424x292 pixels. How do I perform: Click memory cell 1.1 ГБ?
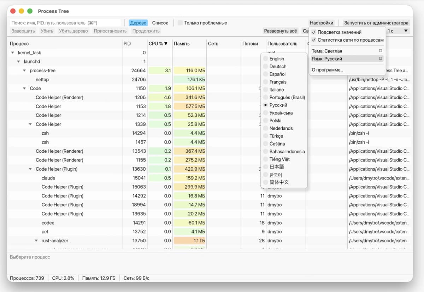189,241
